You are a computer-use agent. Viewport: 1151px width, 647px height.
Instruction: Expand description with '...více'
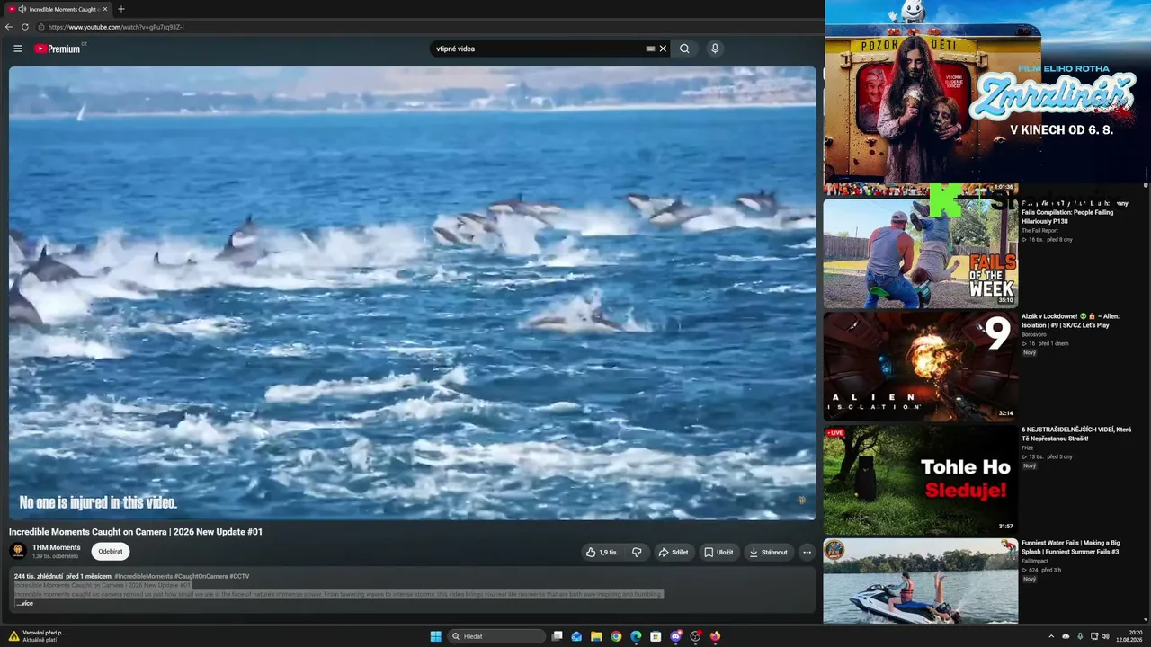click(24, 603)
